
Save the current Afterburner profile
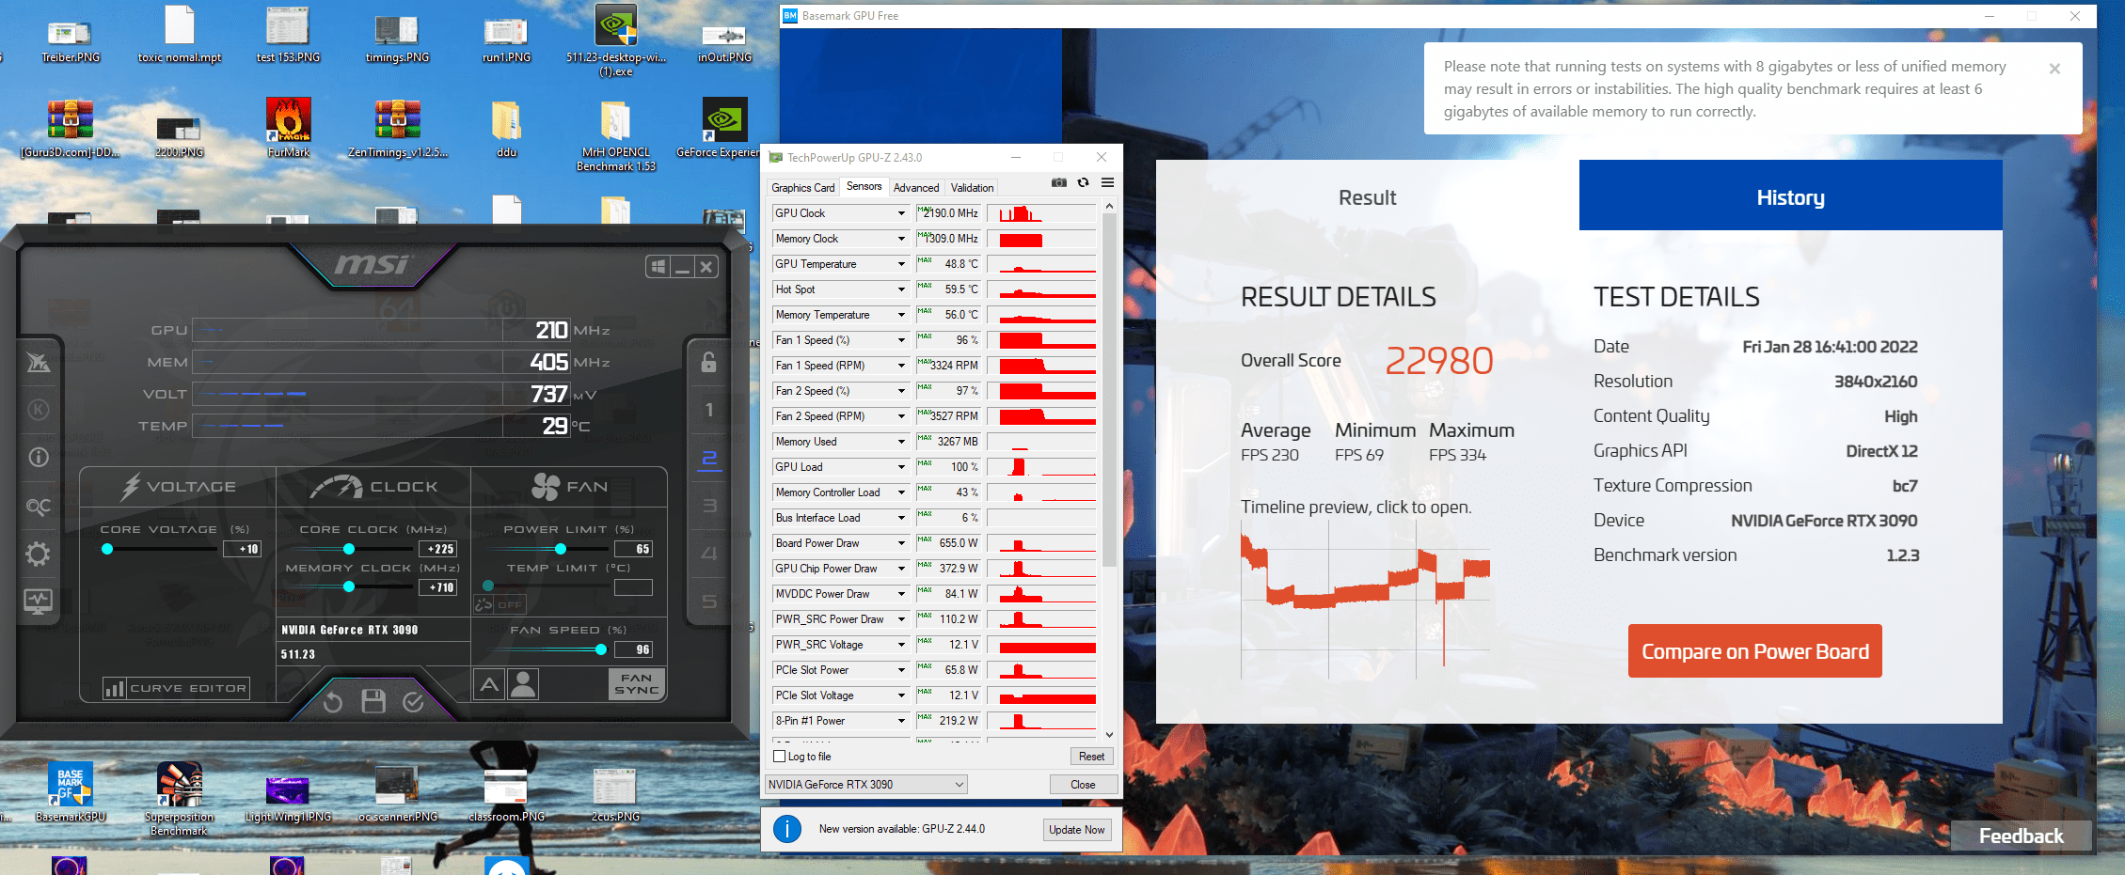(x=373, y=701)
